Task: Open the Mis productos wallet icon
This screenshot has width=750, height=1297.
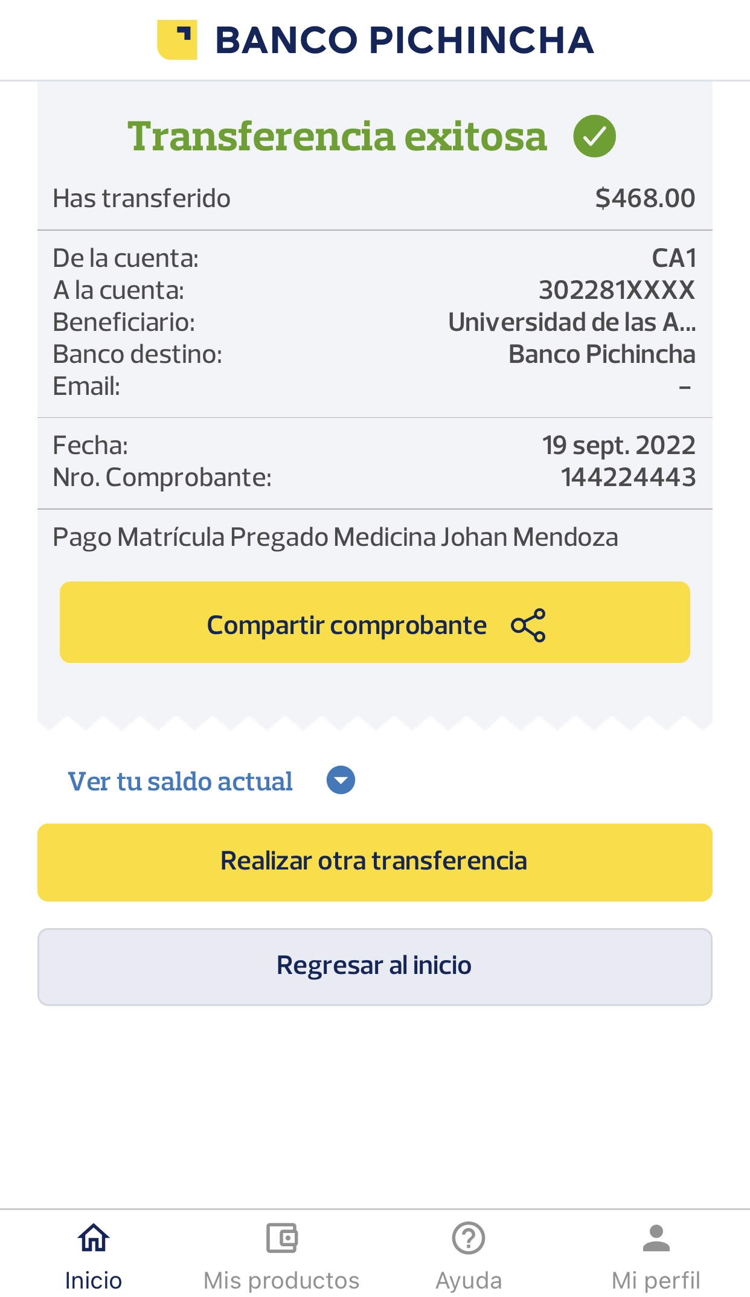Action: coord(281,1238)
